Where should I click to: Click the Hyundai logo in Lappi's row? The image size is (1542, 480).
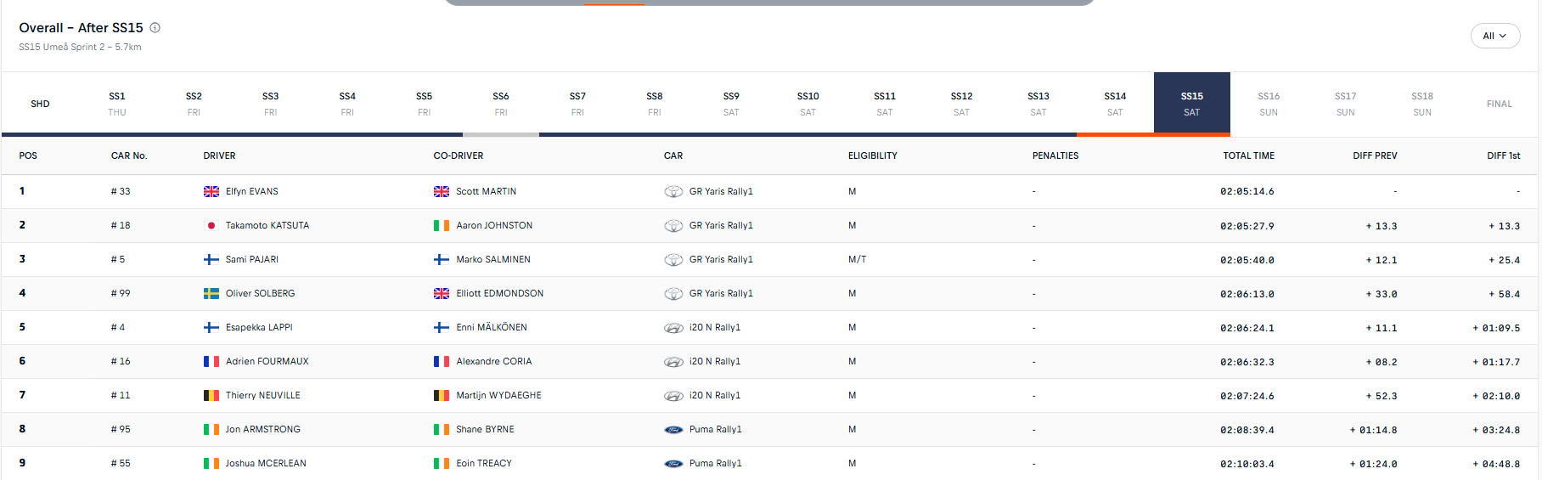(x=673, y=328)
